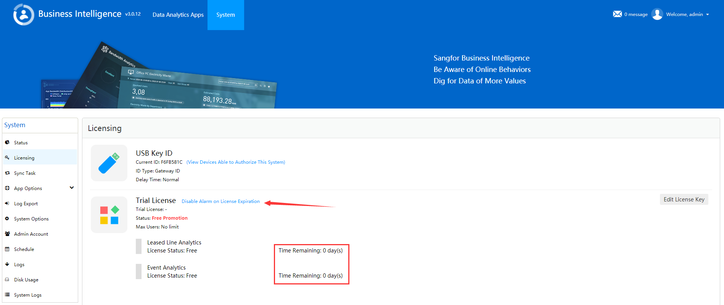The width and height of the screenshot is (724, 305).
Task: Click the USB Key ID heading
Action: coord(154,153)
